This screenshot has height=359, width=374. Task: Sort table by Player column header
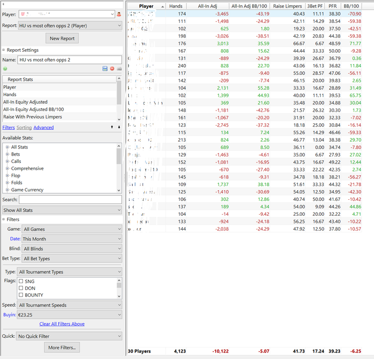pos(146,6)
